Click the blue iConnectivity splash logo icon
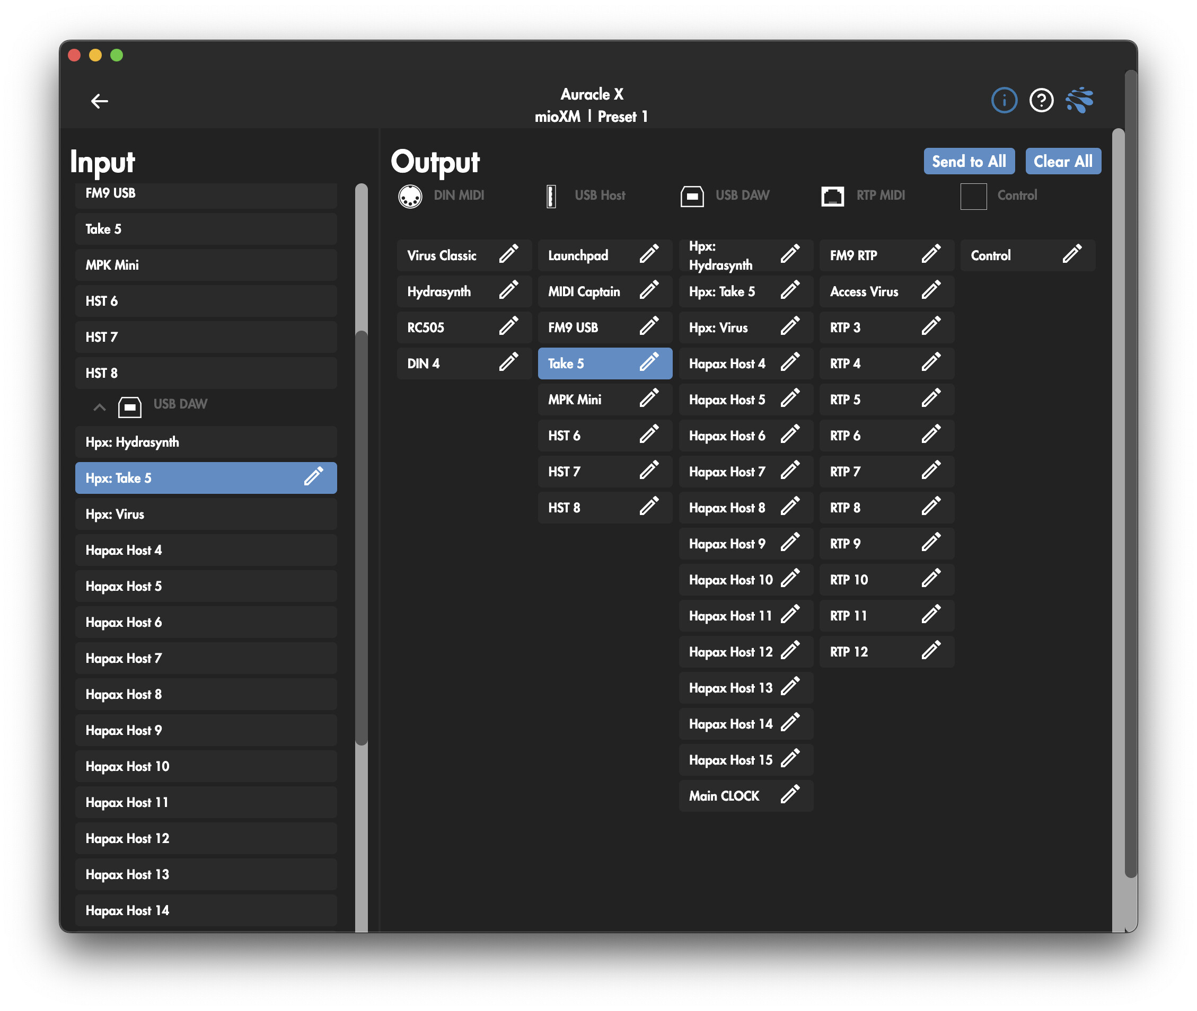This screenshot has height=1011, width=1197. point(1079,101)
